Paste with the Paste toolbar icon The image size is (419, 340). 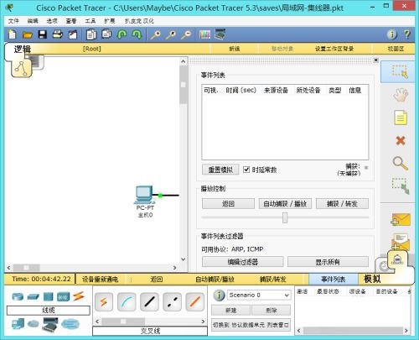(x=106, y=34)
